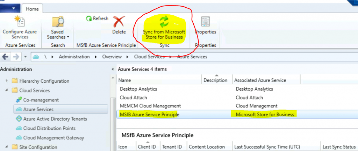
Task: Click the Microsoft Store for Business cell
Action: point(265,115)
